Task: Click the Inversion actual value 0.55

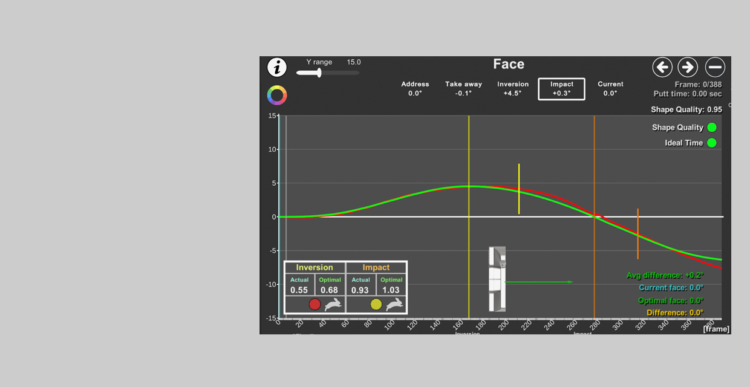Action: [299, 290]
